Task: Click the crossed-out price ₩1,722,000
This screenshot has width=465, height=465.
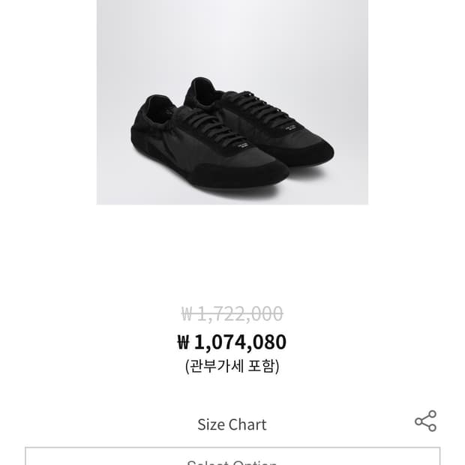Action: 232,313
